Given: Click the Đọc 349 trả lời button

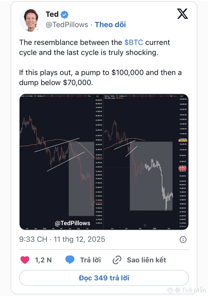Looking at the screenshot, I should 104,278.
